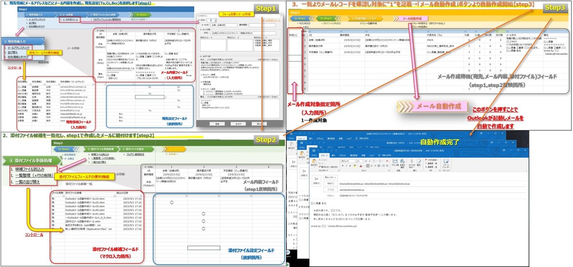This screenshot has width=573, height=267.
Task: Click the blue 'to Step1' arrow in Step2 sheet
Action: 64,149
